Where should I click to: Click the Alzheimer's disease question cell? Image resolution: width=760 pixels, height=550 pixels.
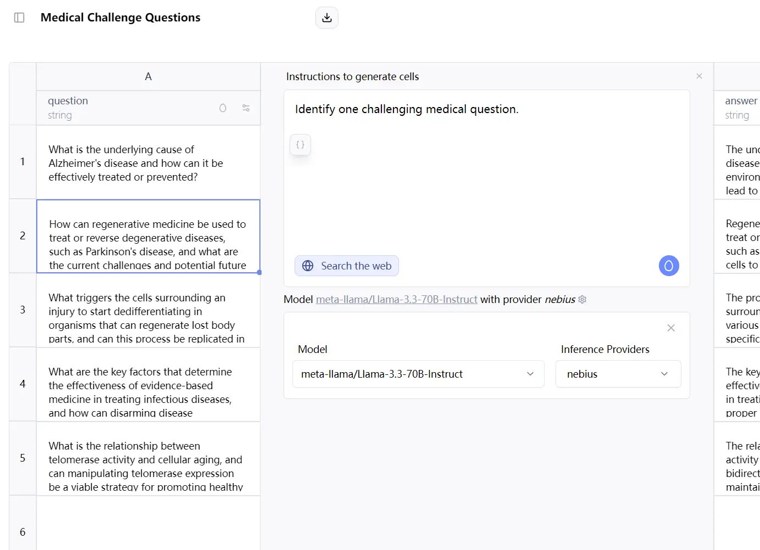[148, 163]
